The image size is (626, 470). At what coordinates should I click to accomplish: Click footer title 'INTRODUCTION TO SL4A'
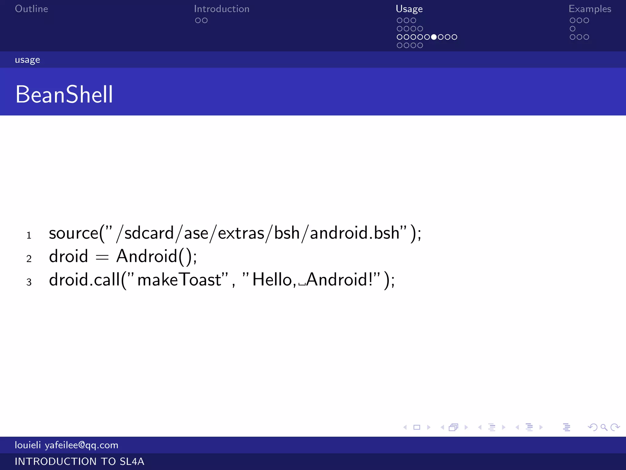coord(79,461)
